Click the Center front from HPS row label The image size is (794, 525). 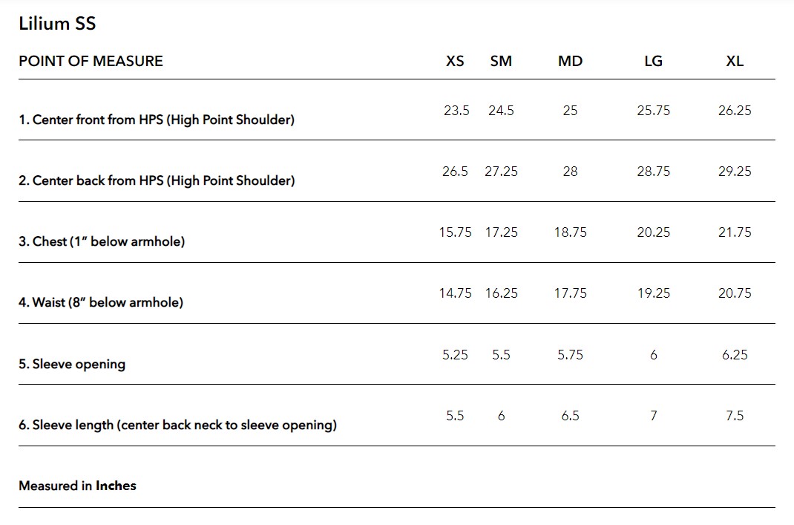pyautogui.click(x=157, y=120)
